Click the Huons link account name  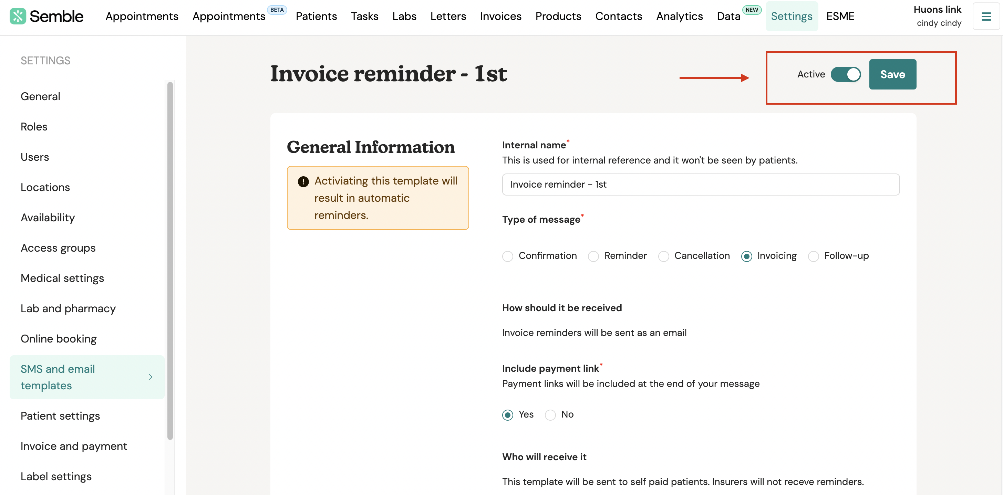tap(937, 10)
